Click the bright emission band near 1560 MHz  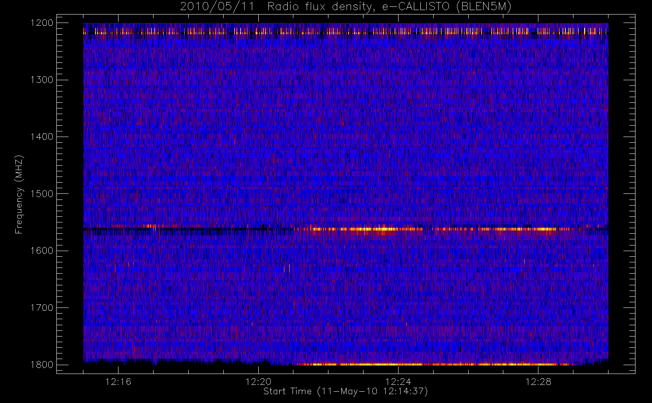click(435, 229)
